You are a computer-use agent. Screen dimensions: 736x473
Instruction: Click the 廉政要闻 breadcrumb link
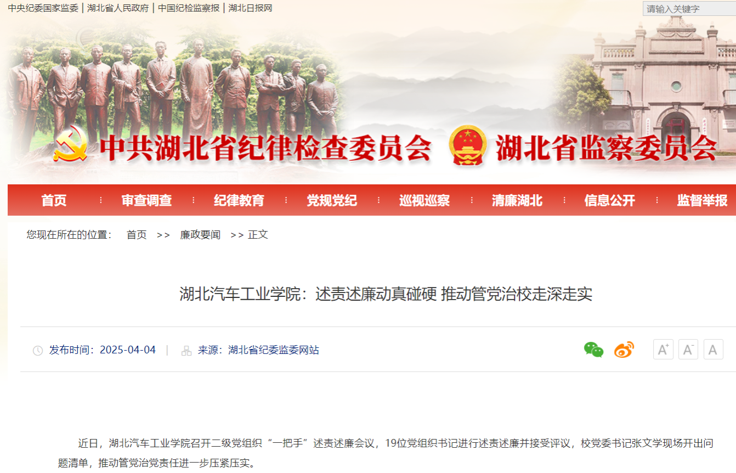tap(200, 235)
